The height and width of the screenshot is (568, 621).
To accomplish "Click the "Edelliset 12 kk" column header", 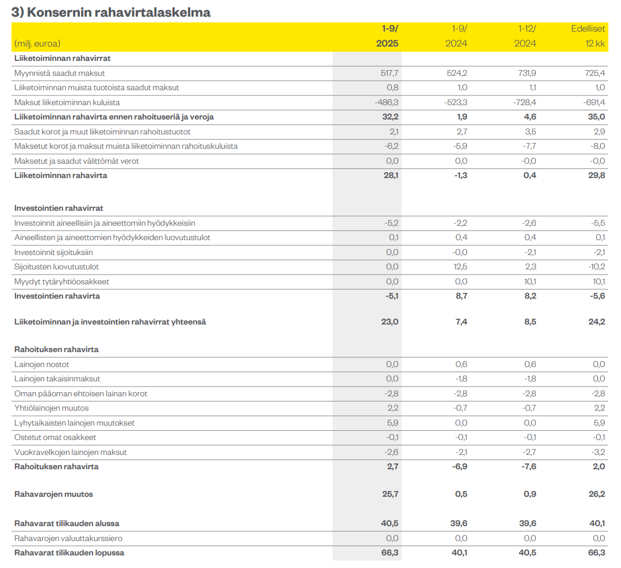I will point(588,36).
